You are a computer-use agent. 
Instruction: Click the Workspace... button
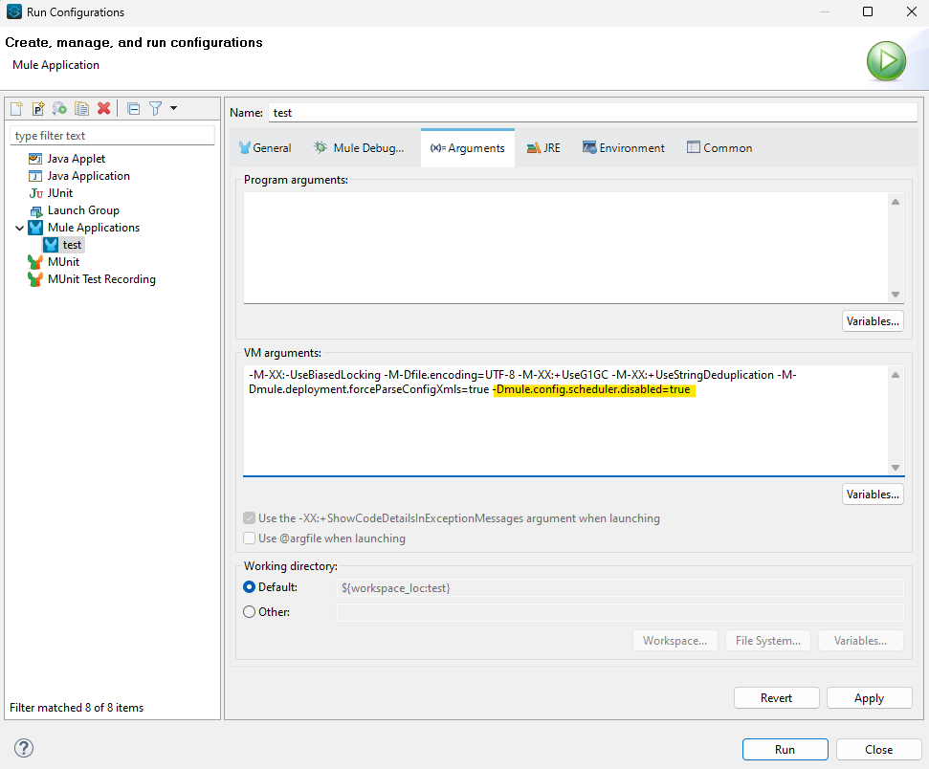(x=675, y=641)
